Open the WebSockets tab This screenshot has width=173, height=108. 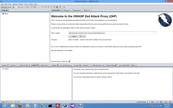click(x=111, y=65)
